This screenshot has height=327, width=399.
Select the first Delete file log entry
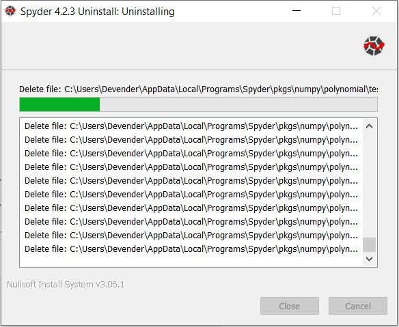click(191, 126)
